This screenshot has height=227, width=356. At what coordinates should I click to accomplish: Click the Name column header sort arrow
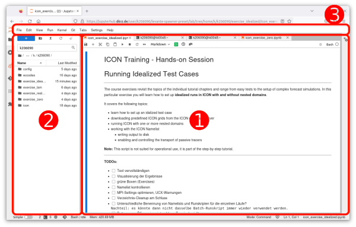pyautogui.click(x=40, y=63)
